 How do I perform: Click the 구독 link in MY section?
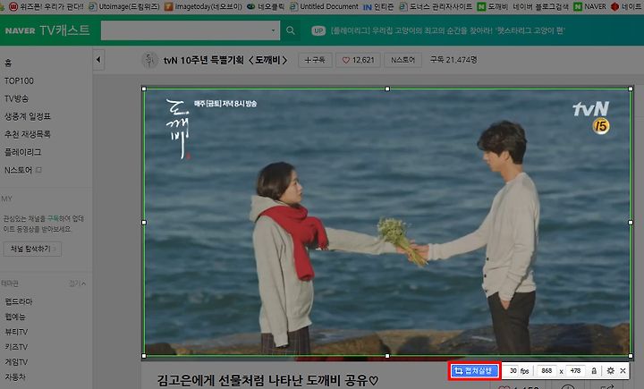coord(53,218)
